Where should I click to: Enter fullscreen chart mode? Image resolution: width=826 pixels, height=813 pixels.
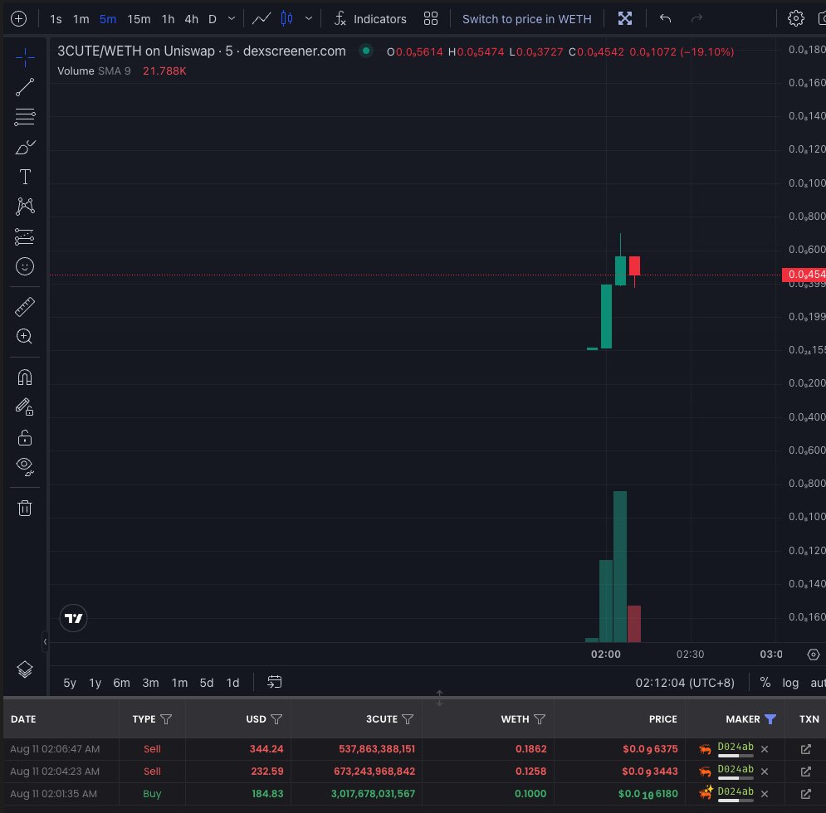pyautogui.click(x=625, y=19)
